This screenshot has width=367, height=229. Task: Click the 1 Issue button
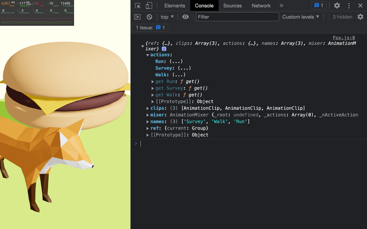pyautogui.click(x=150, y=28)
